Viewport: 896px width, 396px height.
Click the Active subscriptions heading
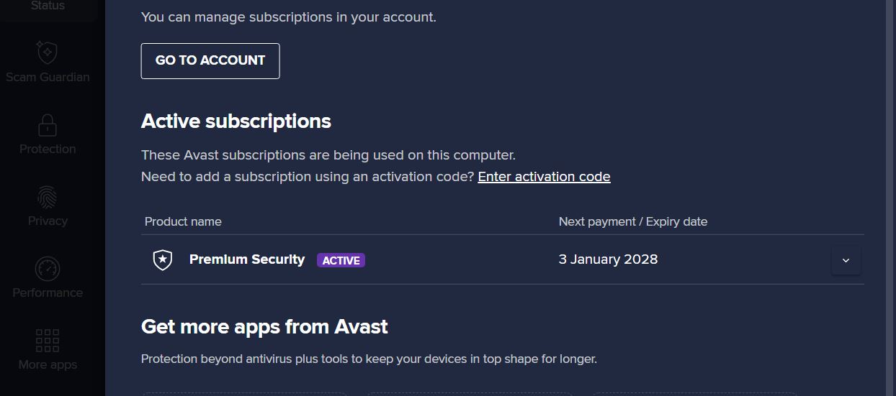(x=236, y=121)
